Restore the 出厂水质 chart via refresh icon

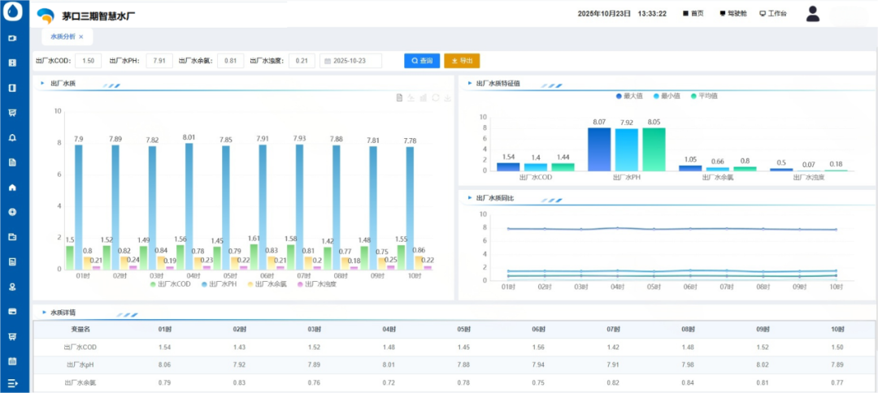436,97
